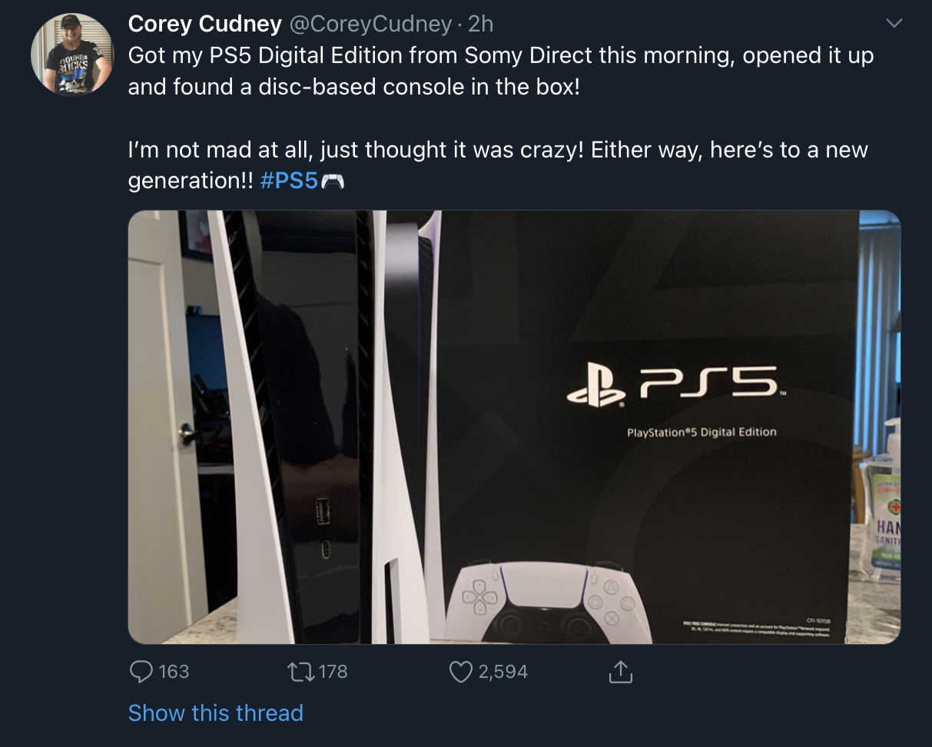Open the tweet options chevron menu

pyautogui.click(x=894, y=25)
